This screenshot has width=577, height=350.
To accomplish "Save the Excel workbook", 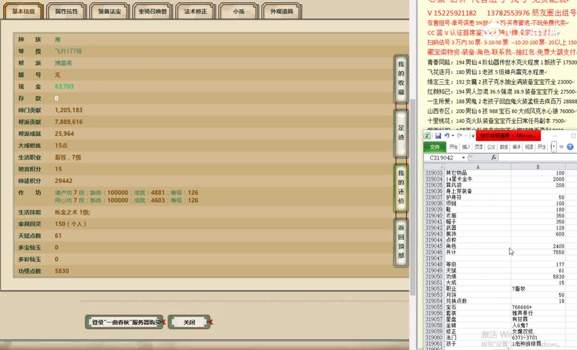I will click(439, 136).
